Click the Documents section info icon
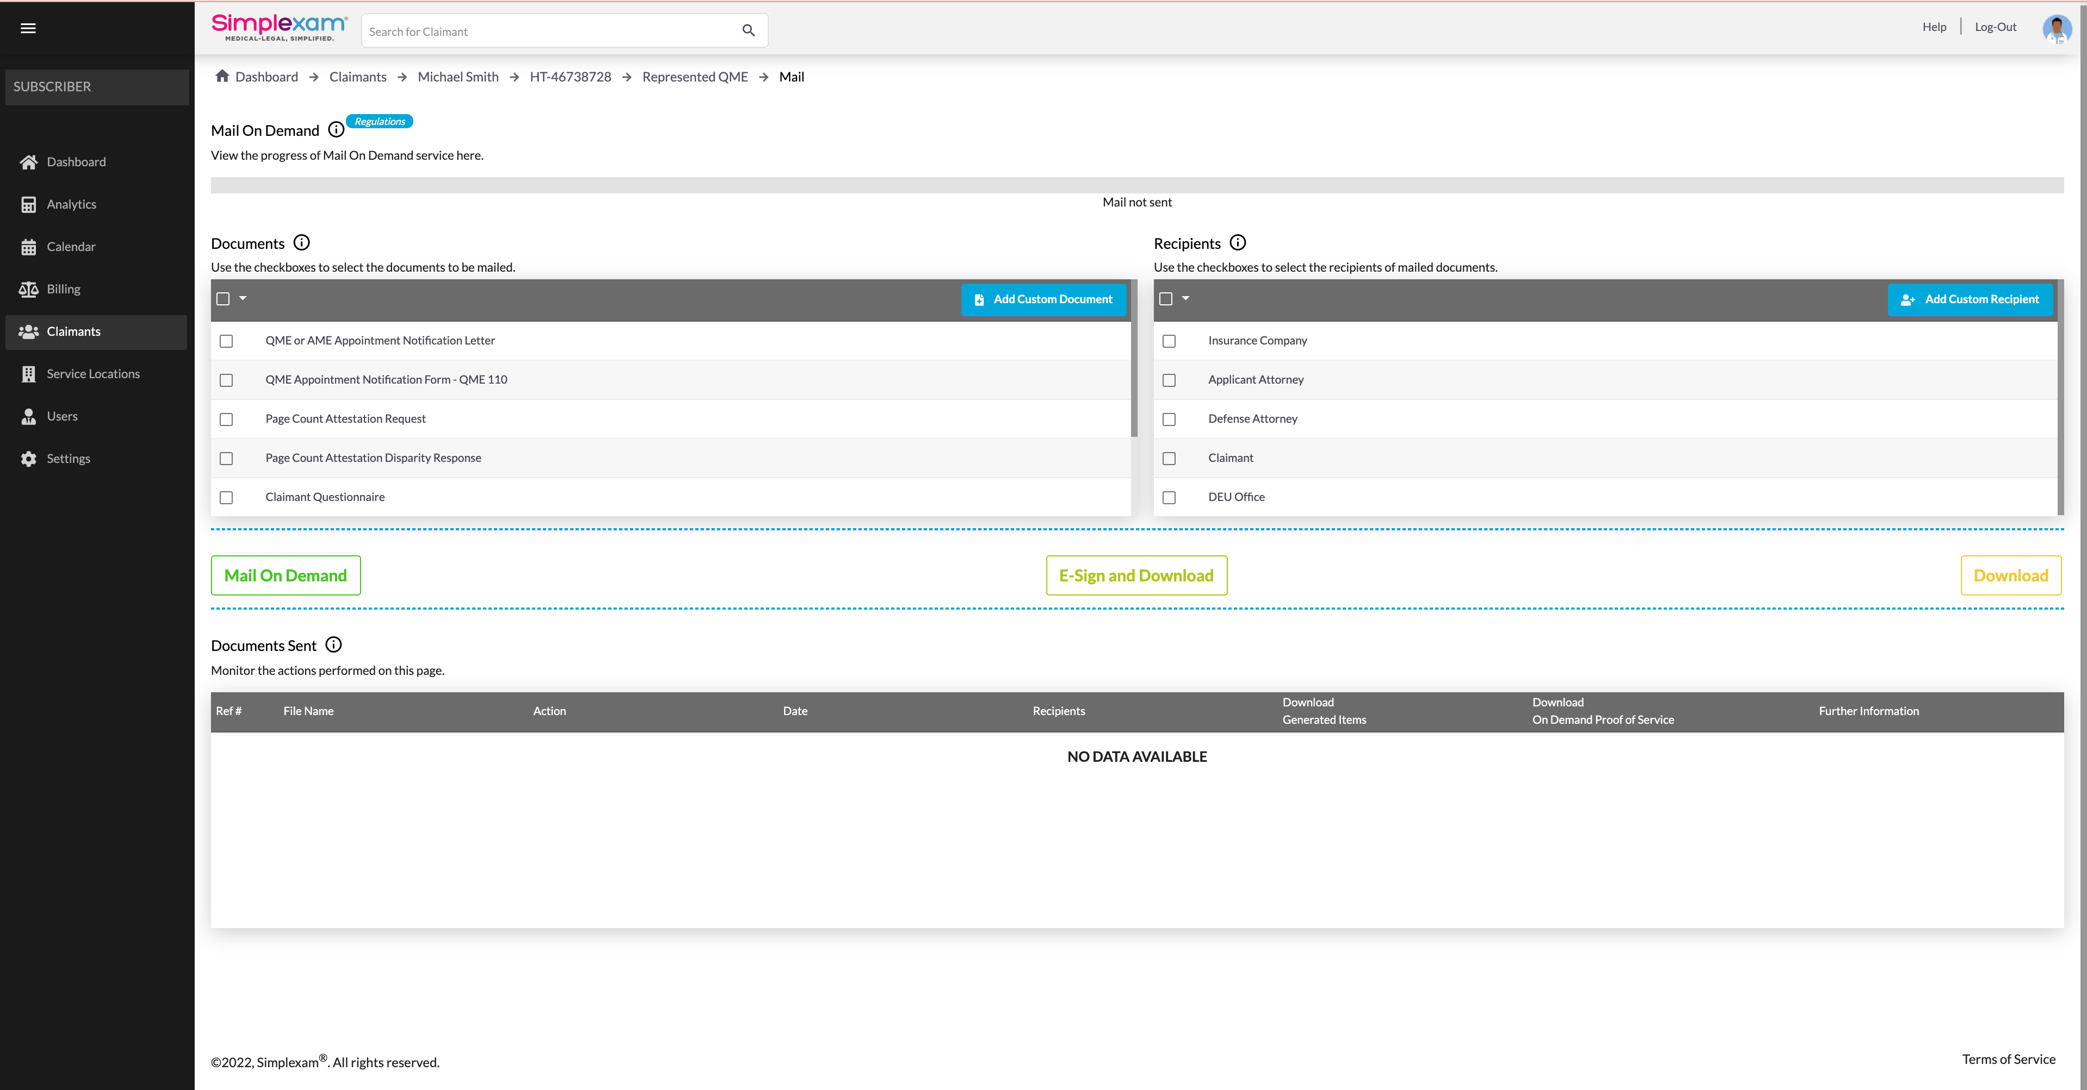 301,243
